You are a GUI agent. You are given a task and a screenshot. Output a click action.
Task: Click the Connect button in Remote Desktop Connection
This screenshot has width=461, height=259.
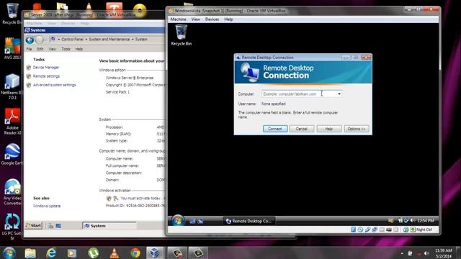click(x=275, y=129)
